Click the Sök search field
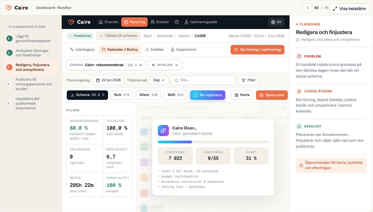 coord(203,80)
